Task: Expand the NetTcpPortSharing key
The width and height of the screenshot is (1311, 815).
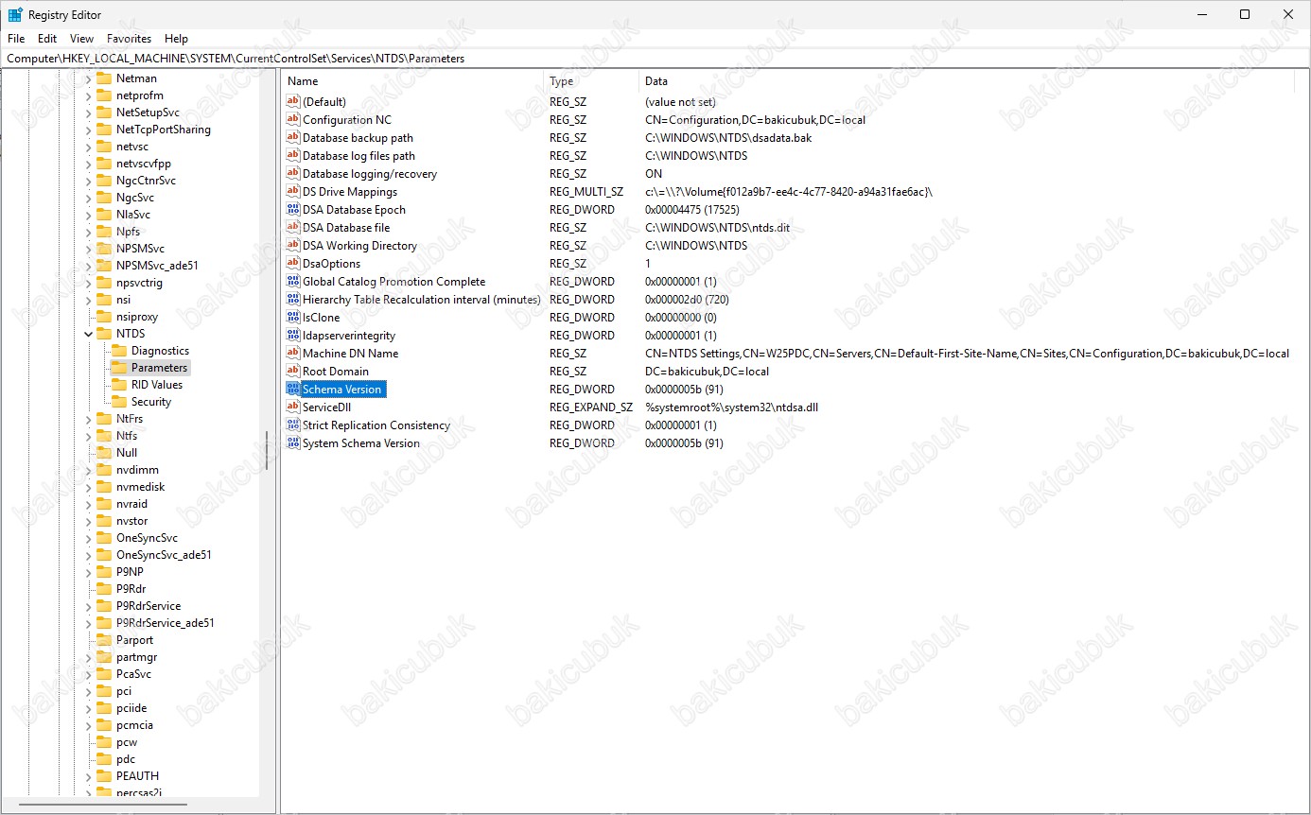Action: pos(89,130)
